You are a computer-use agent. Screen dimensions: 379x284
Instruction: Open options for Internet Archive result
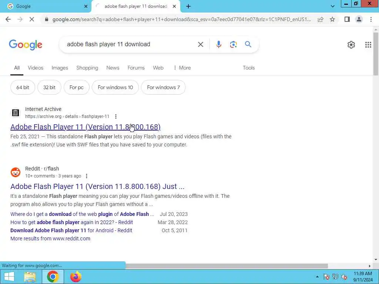pyautogui.click(x=116, y=116)
